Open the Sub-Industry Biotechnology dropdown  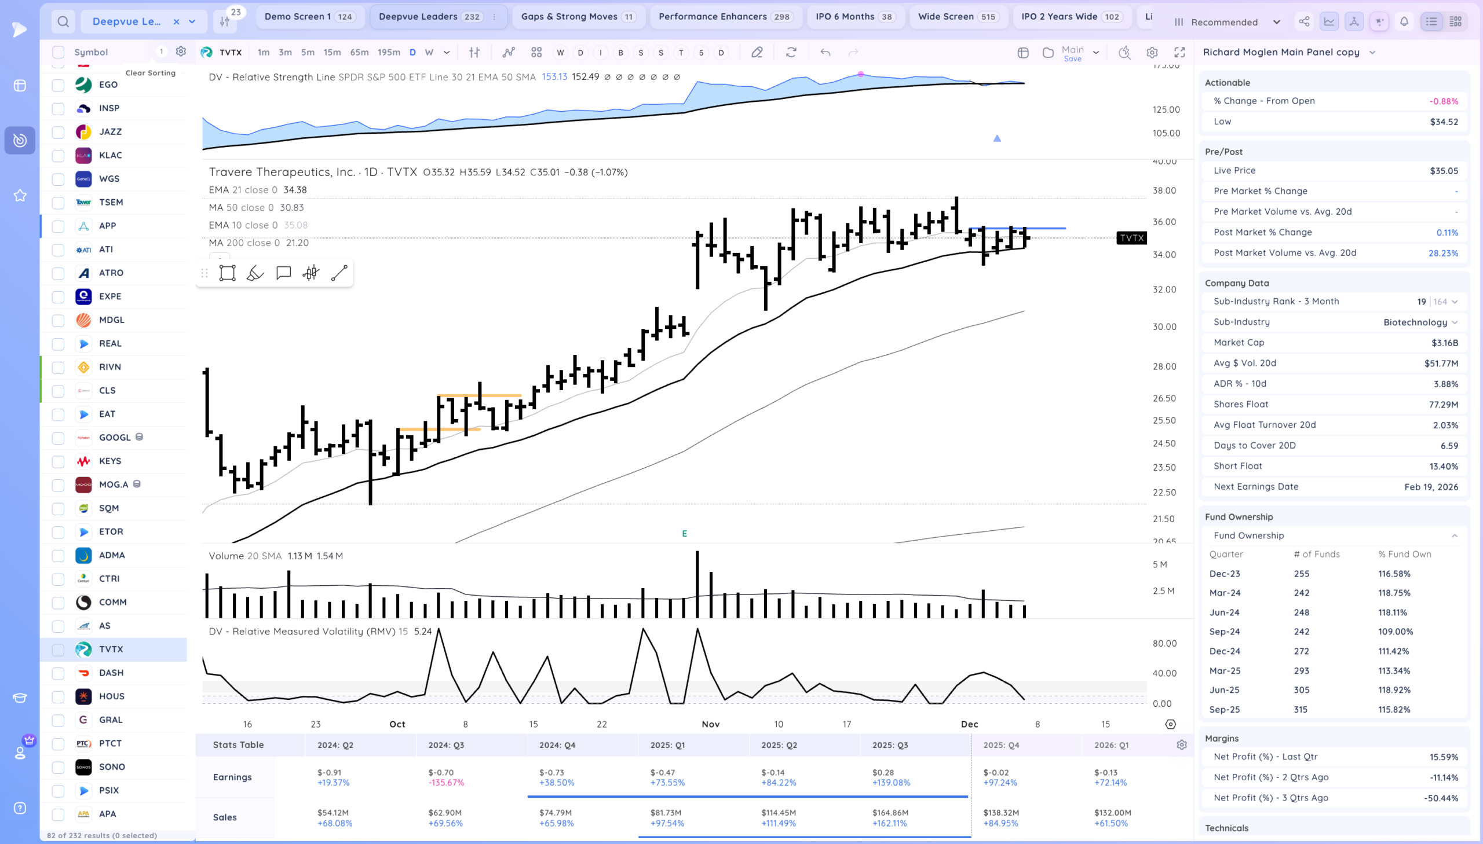(1455, 322)
